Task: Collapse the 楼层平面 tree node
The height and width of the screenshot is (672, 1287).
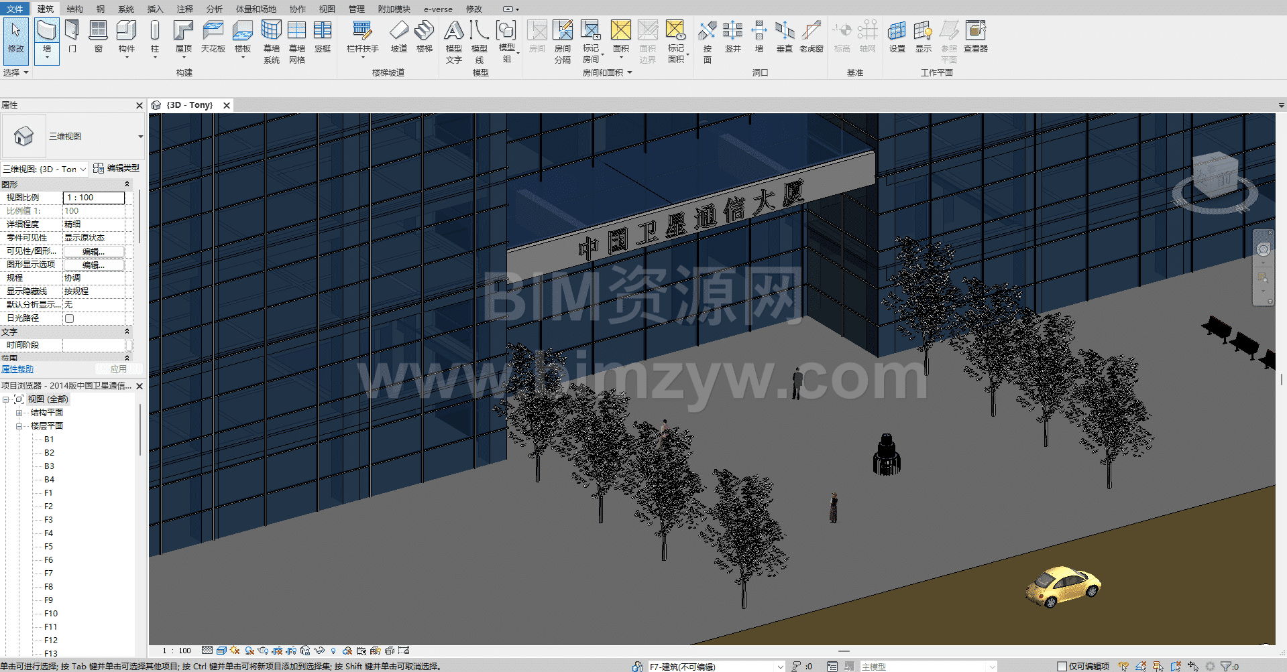Action: point(19,426)
